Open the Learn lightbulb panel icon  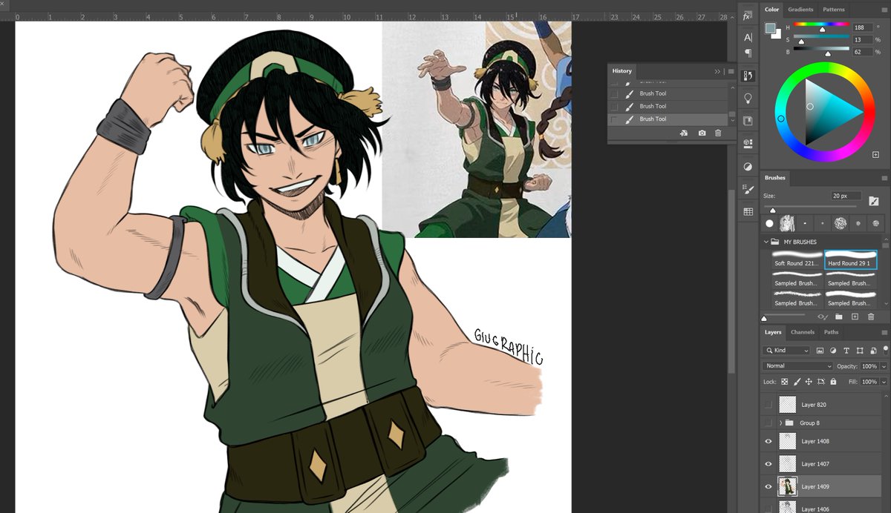point(748,98)
